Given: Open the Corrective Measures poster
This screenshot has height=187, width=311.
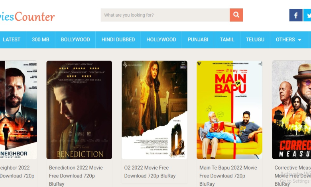Looking at the screenshot, I should tap(291, 110).
